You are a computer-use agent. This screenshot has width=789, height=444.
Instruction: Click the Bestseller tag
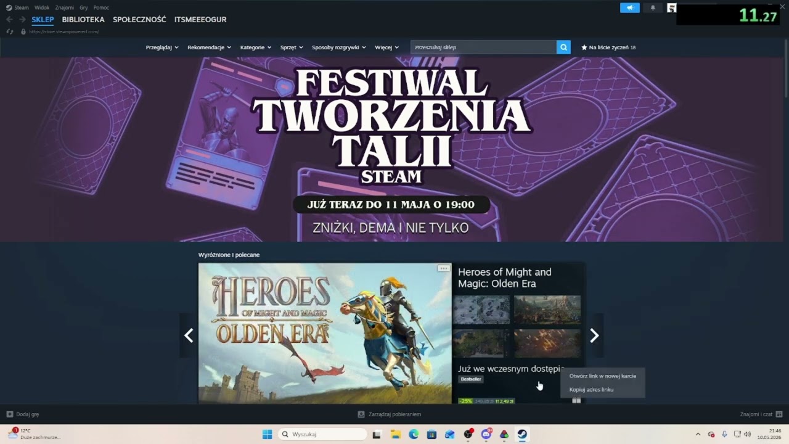471,379
